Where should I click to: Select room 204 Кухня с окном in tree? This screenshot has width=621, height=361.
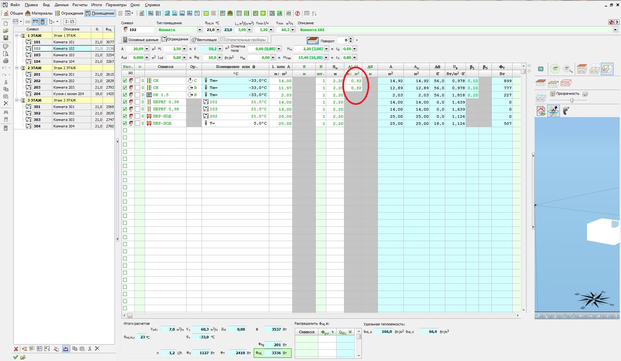(68, 94)
